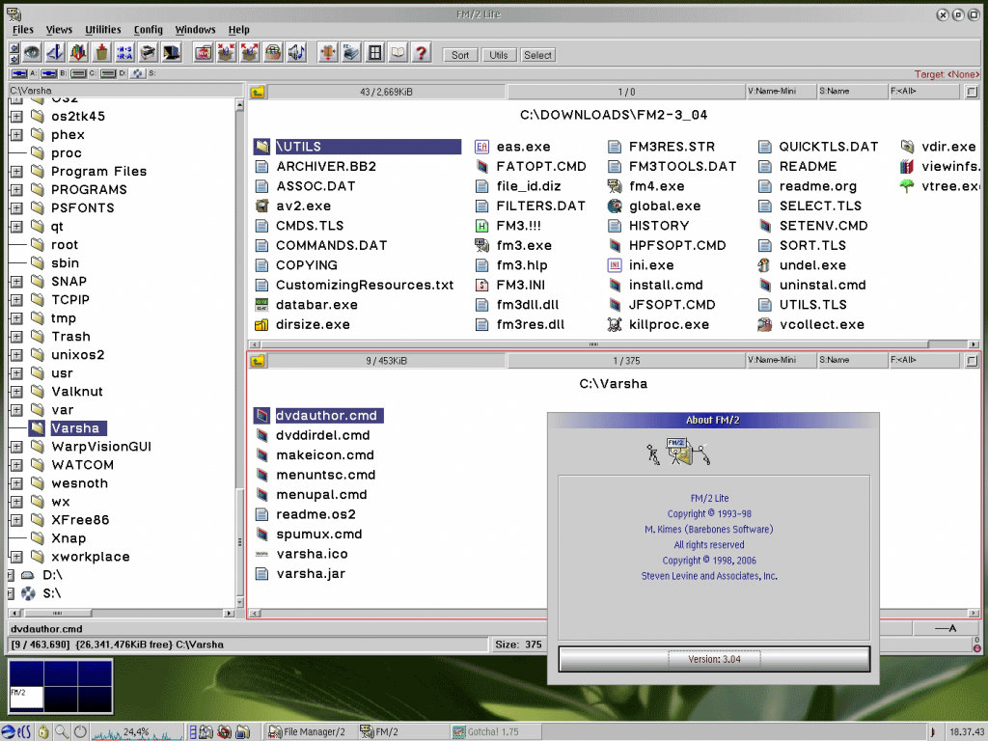Click the open book toolbar icon
988x741 pixels.
coord(398,53)
